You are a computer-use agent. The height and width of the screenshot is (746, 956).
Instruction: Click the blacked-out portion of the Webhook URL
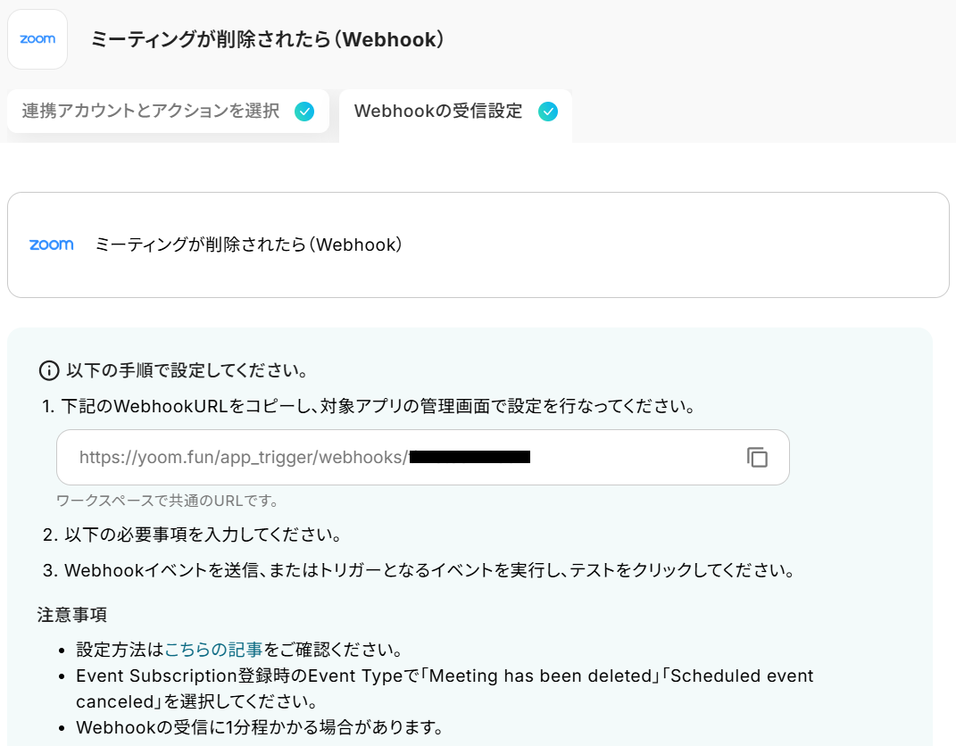470,458
